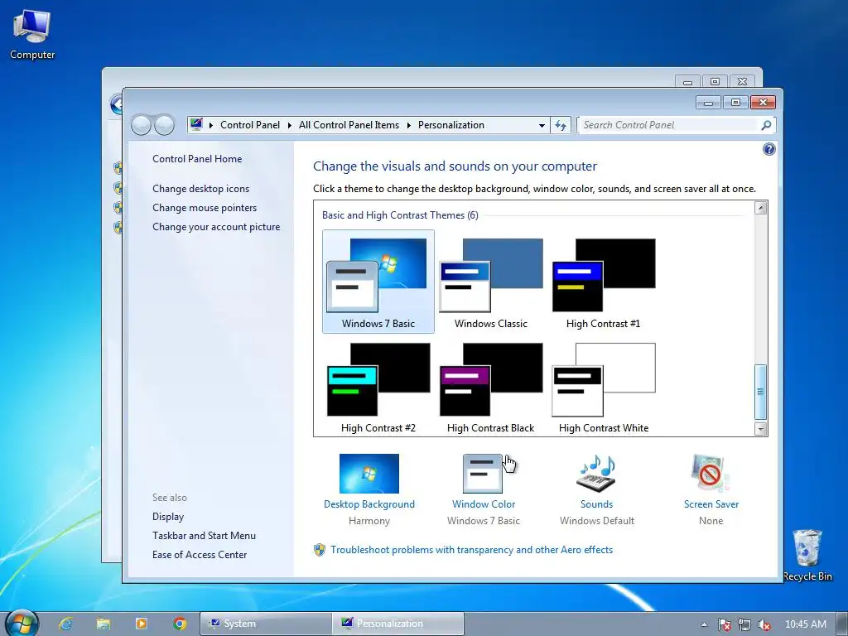This screenshot has height=636, width=848.
Task: Select the Windows Classic theme
Action: click(490, 282)
